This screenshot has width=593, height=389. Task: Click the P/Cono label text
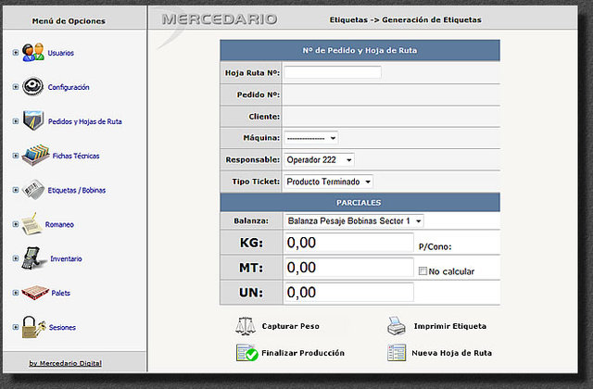pyautogui.click(x=435, y=247)
